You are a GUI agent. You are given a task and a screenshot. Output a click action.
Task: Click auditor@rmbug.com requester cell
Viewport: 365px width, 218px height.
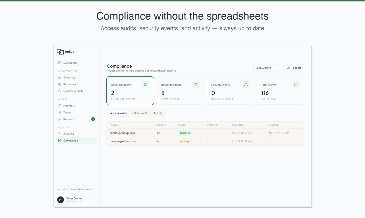pyautogui.click(x=122, y=133)
